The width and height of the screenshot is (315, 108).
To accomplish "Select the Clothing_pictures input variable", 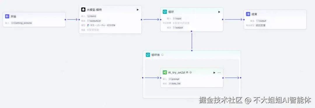I will point(22,23).
